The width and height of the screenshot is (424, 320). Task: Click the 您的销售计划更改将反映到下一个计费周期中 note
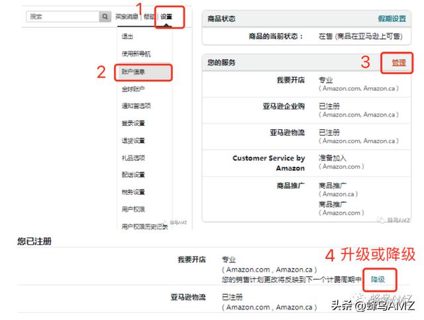(291, 280)
